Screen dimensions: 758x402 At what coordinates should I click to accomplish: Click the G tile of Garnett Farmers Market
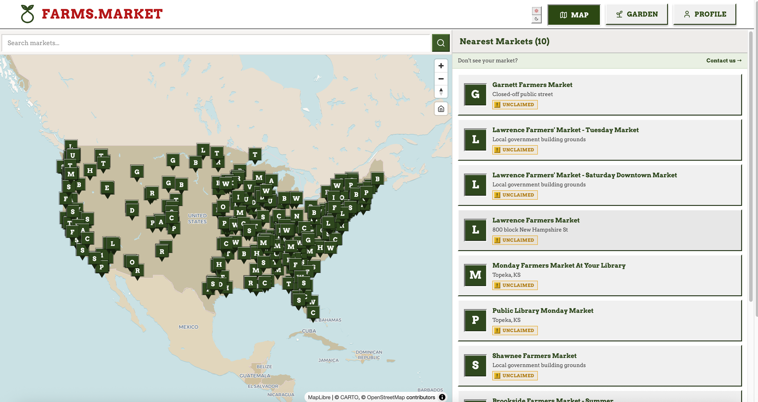point(475,94)
